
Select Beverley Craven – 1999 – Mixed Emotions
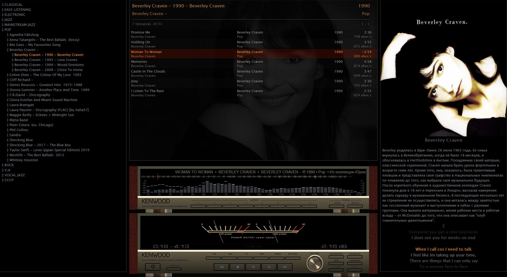click(49, 65)
